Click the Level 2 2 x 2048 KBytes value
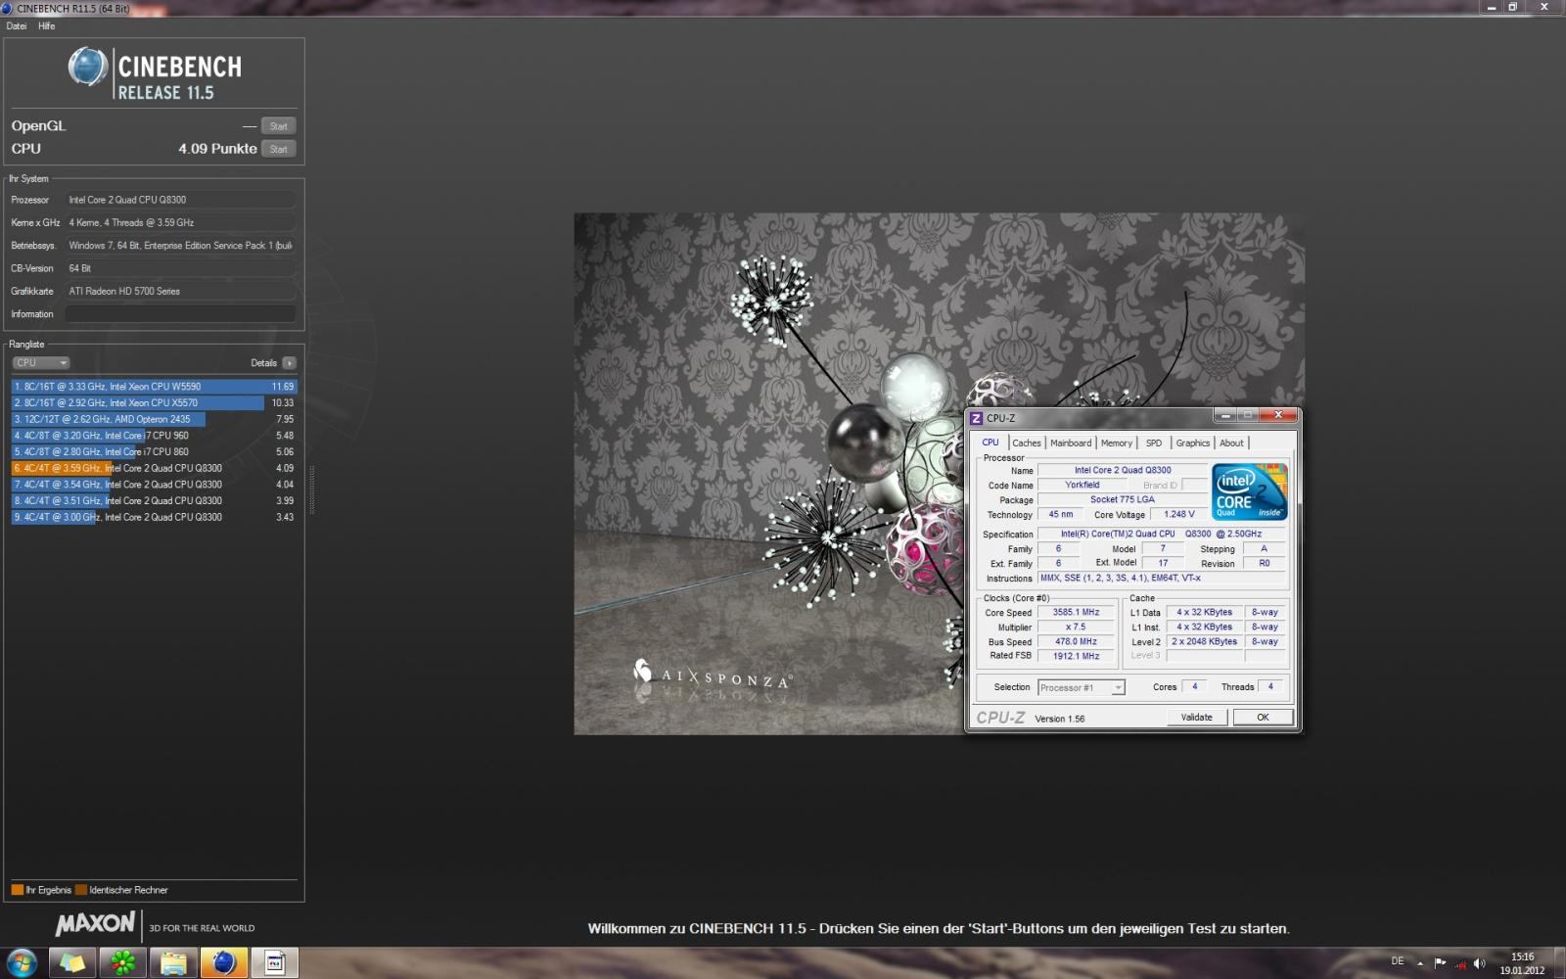Screen dimensions: 1566x979 pos(1205,642)
